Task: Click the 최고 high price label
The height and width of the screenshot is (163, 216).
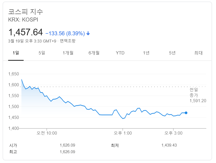Action: coord(12,152)
